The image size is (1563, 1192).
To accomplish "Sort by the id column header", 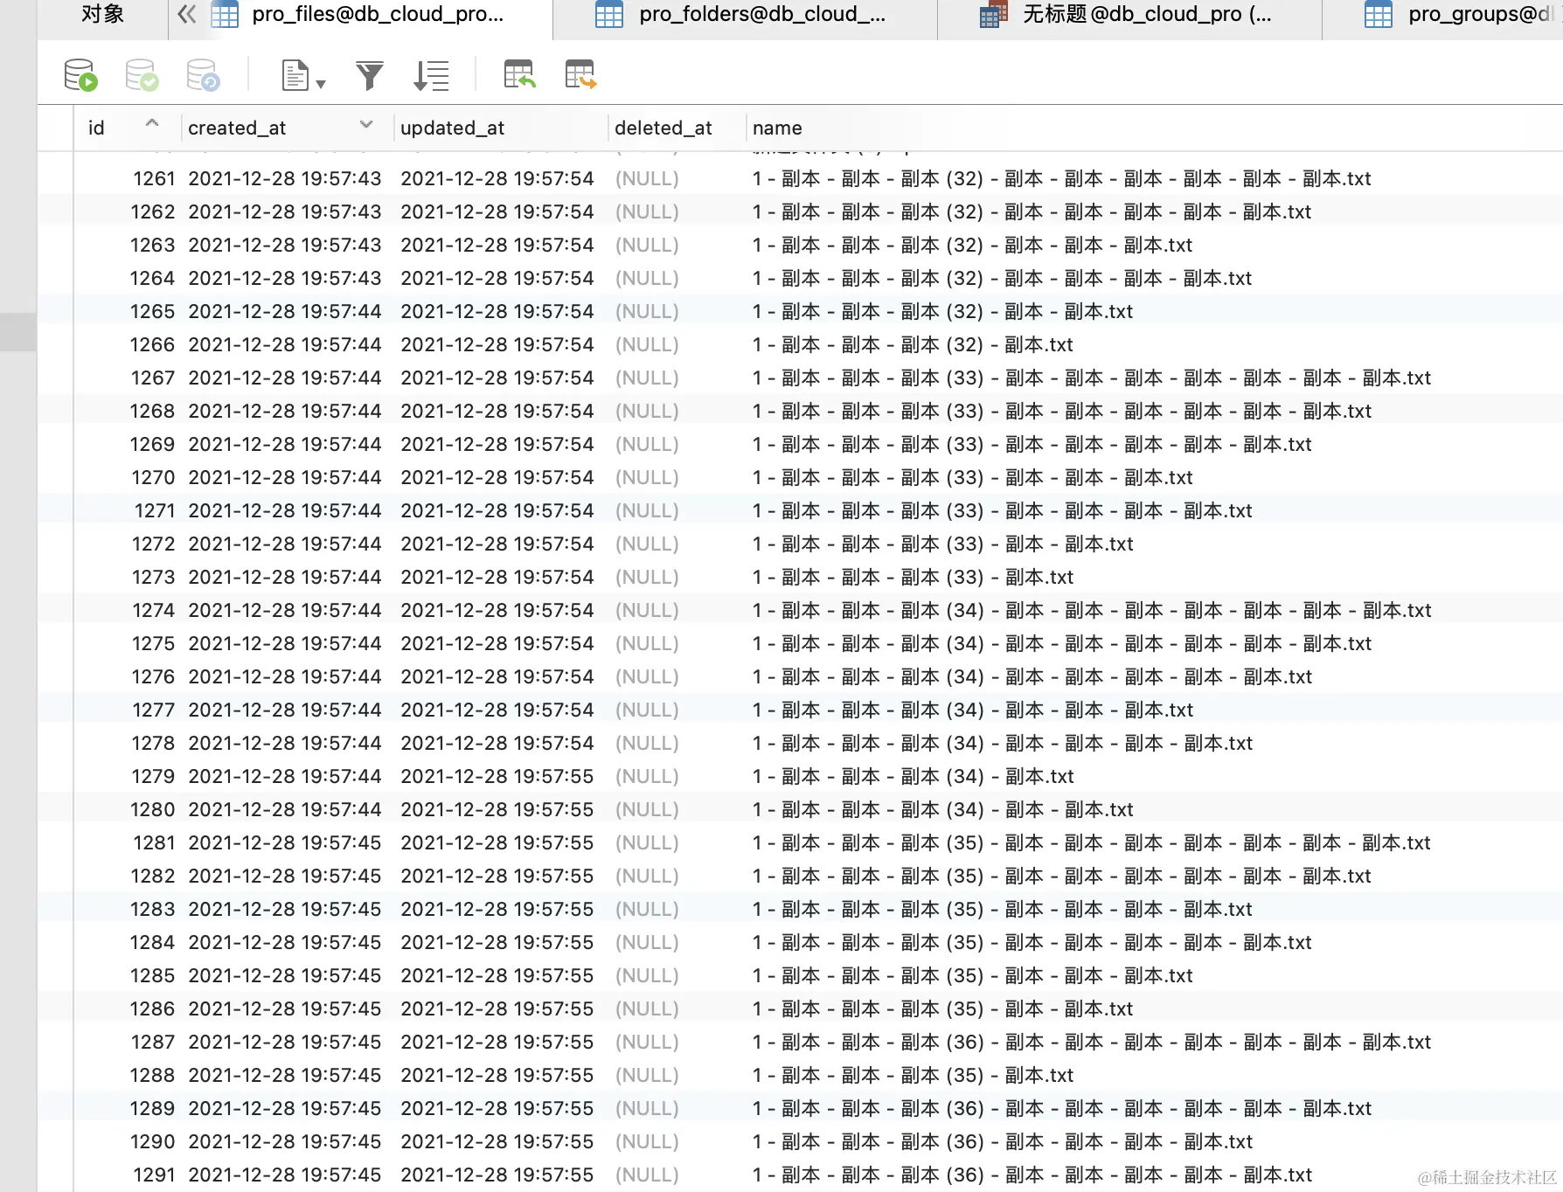I will [x=96, y=128].
